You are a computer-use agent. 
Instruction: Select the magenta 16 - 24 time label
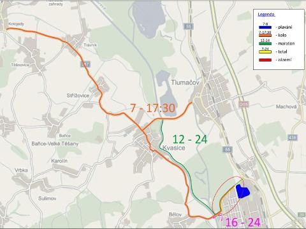(243, 223)
